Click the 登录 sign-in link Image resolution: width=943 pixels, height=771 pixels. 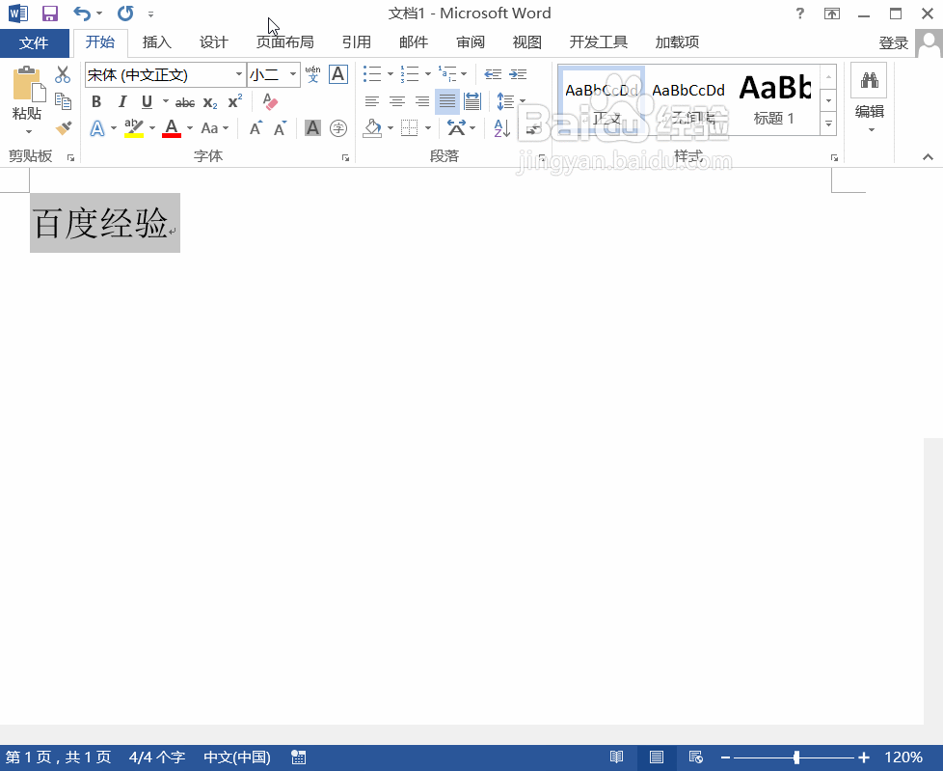pos(893,42)
